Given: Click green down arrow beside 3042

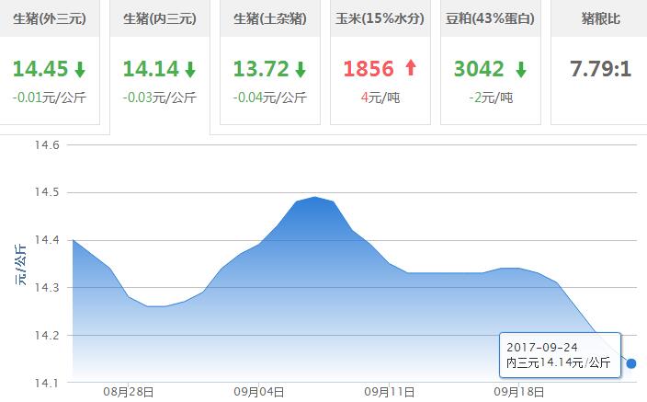Looking at the screenshot, I should coord(520,69).
